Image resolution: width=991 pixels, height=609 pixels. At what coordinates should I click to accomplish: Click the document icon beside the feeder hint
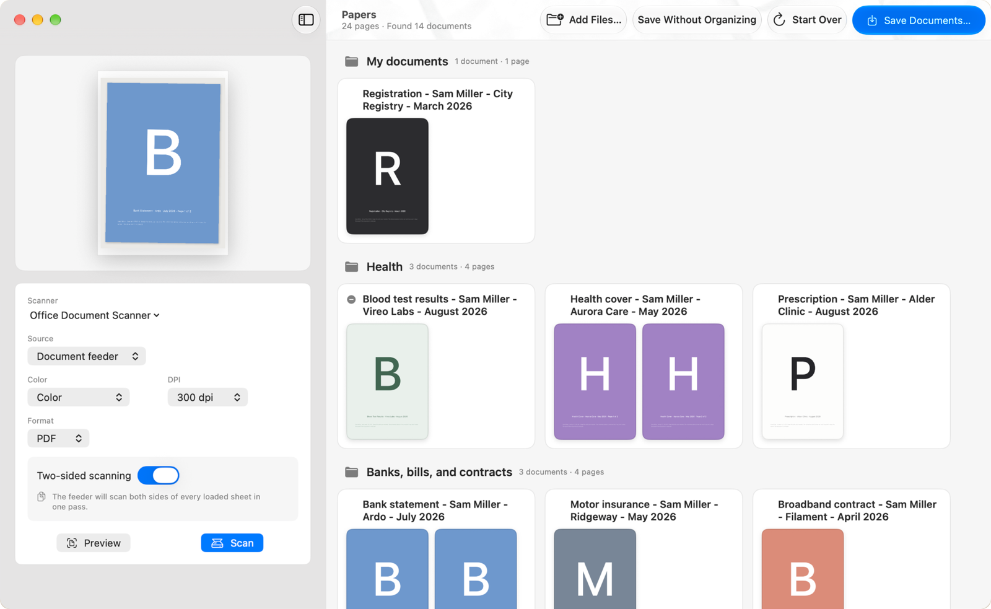point(41,497)
